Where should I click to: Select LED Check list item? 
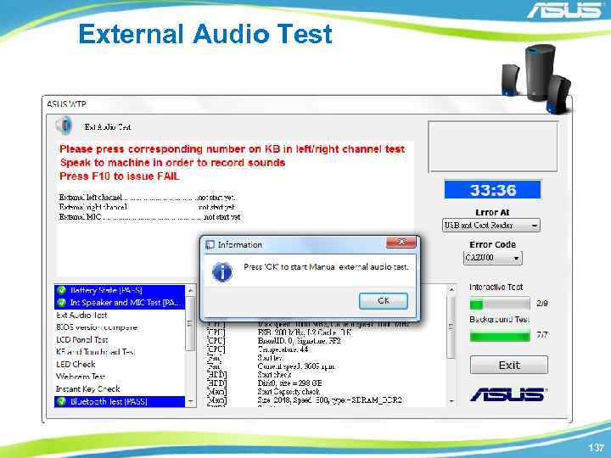tap(120, 365)
